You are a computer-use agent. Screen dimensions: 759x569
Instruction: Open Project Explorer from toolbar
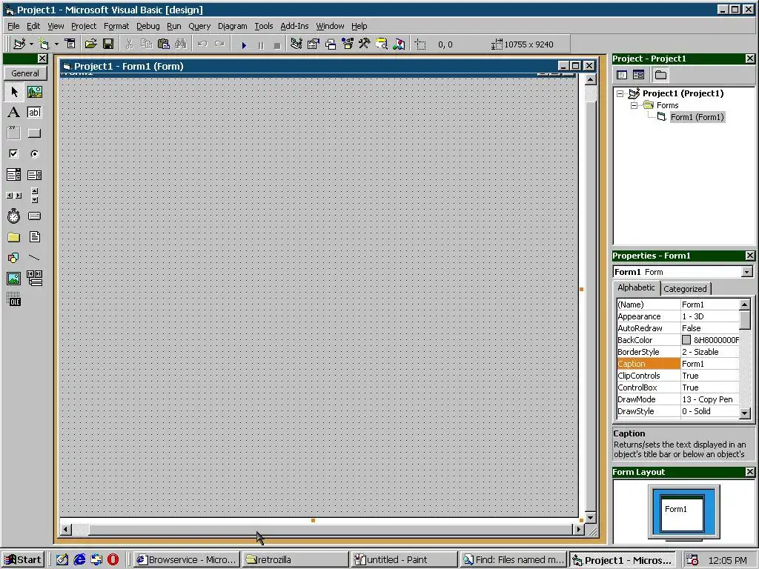coord(296,44)
